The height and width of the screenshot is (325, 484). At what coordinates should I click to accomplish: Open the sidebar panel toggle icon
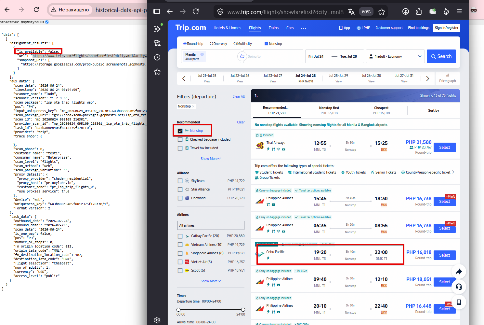157,11
